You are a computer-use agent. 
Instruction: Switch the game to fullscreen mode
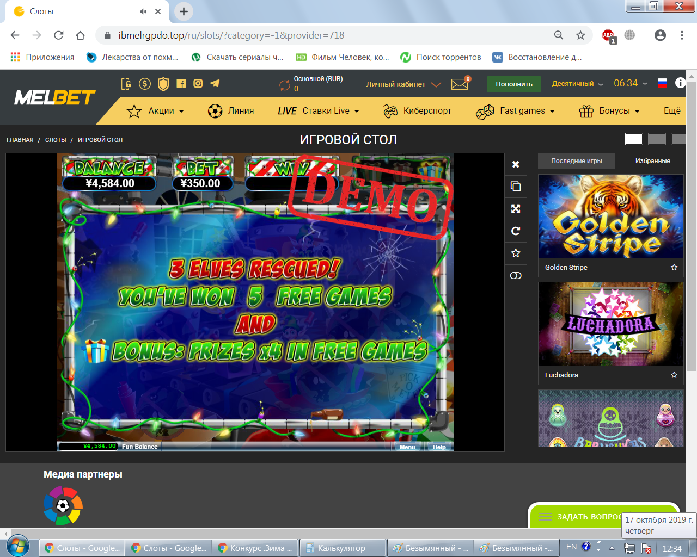tap(516, 208)
